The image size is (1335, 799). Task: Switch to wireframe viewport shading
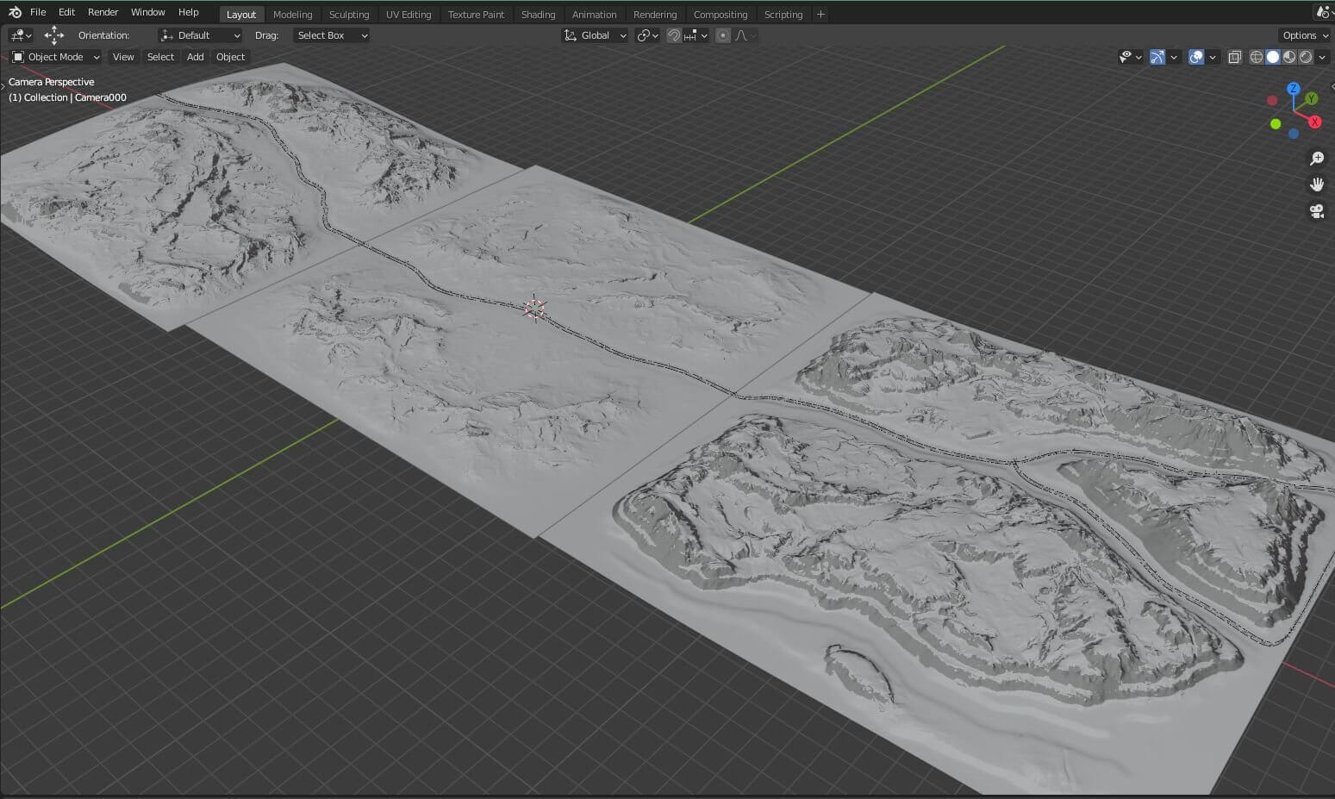(x=1257, y=57)
